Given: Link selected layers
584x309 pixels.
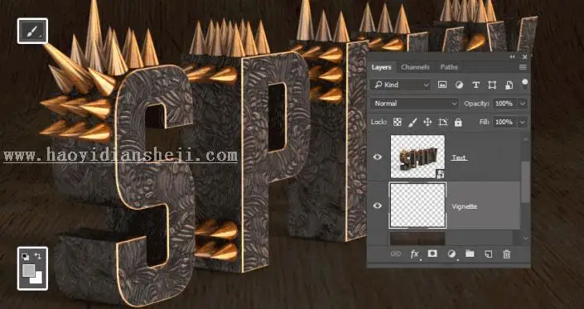Looking at the screenshot, I should point(395,254).
